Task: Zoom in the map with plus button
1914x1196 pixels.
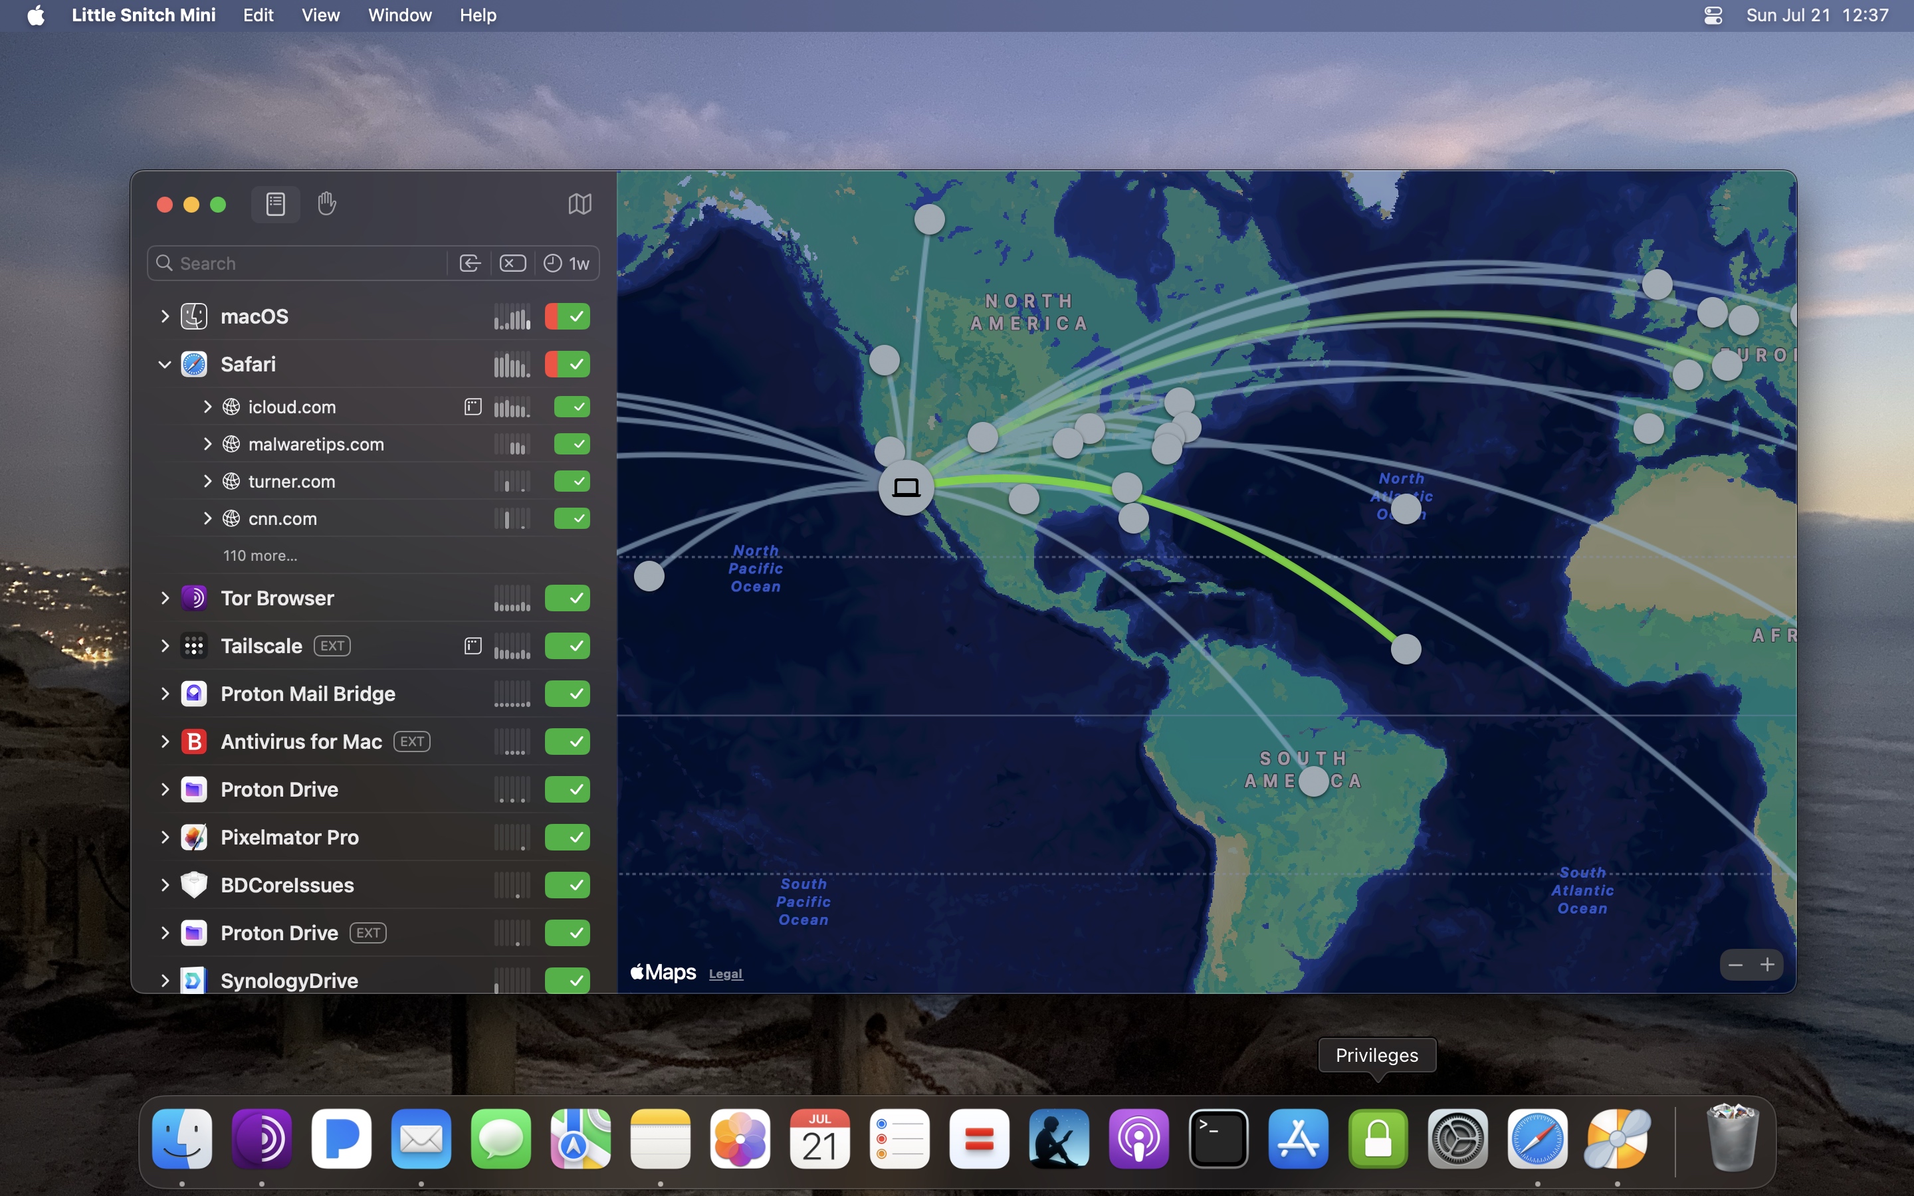Action: click(1767, 965)
